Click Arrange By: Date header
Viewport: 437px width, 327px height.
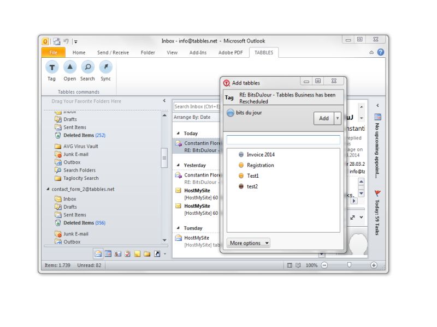[192, 117]
